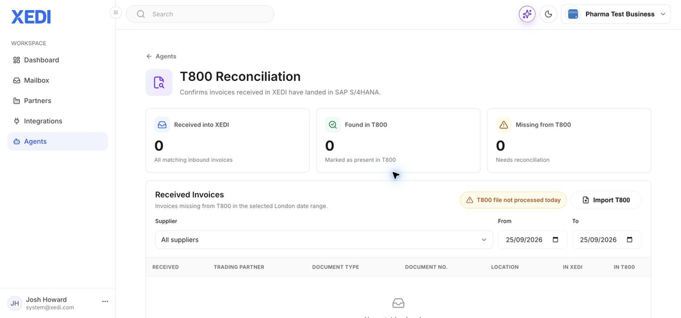The width and height of the screenshot is (681, 318).
Task: Open Mailbox in the sidebar
Action: tap(57, 80)
